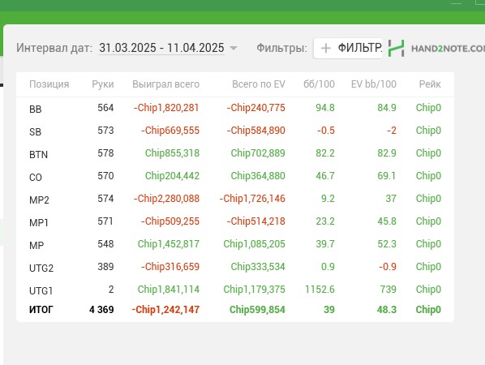Sort table by Всего по EV column

[x=259, y=84]
